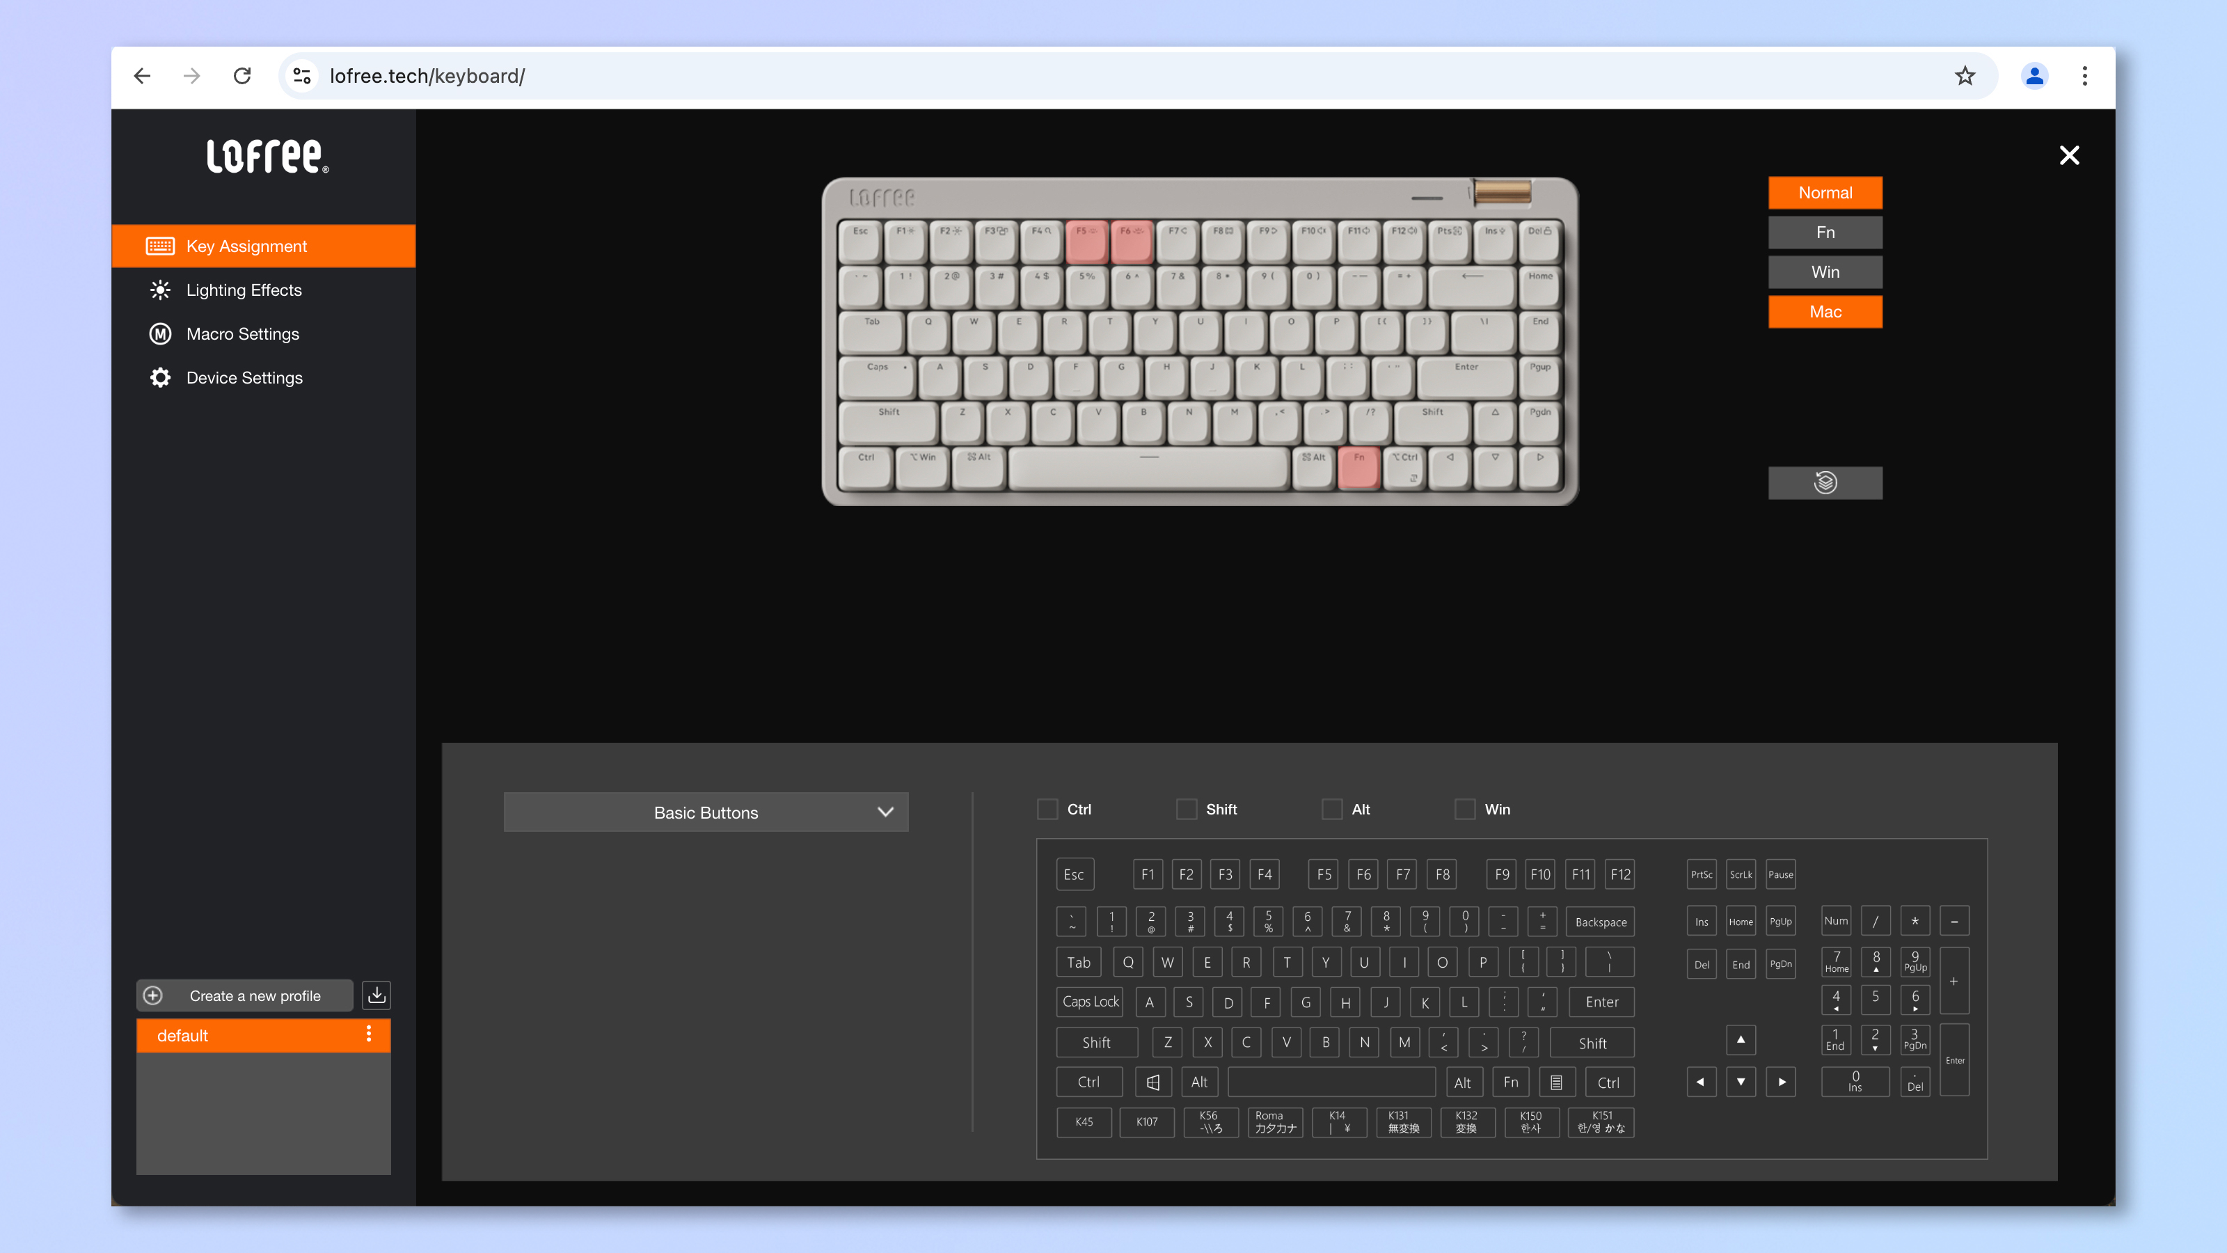The image size is (2227, 1253).
Task: Open Lighting Effects section
Action: [244, 290]
